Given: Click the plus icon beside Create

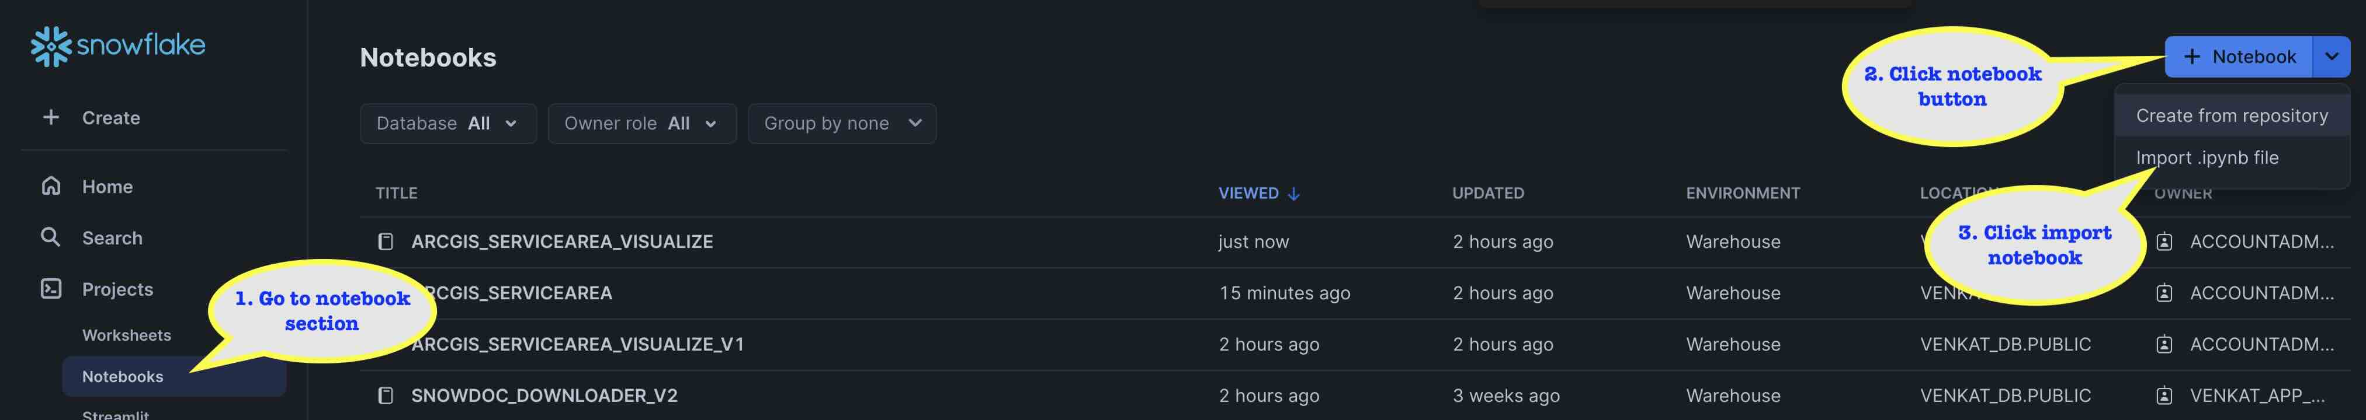Looking at the screenshot, I should [x=51, y=117].
